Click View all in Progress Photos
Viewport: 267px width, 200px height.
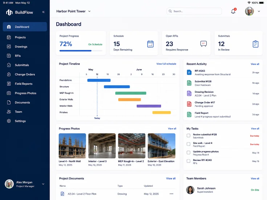point(172,129)
